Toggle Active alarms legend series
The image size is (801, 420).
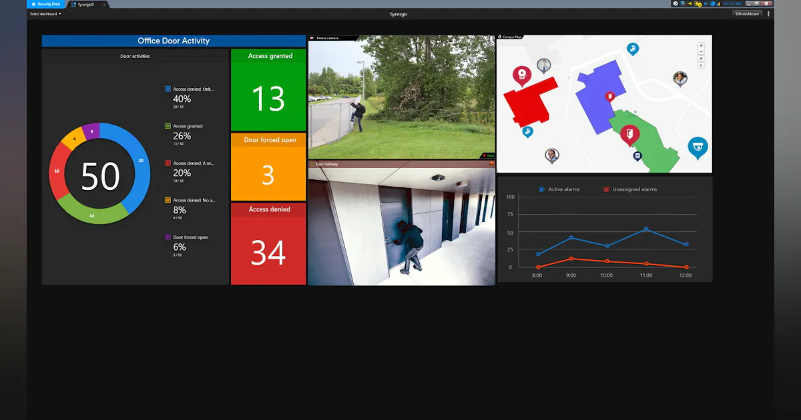(x=559, y=189)
